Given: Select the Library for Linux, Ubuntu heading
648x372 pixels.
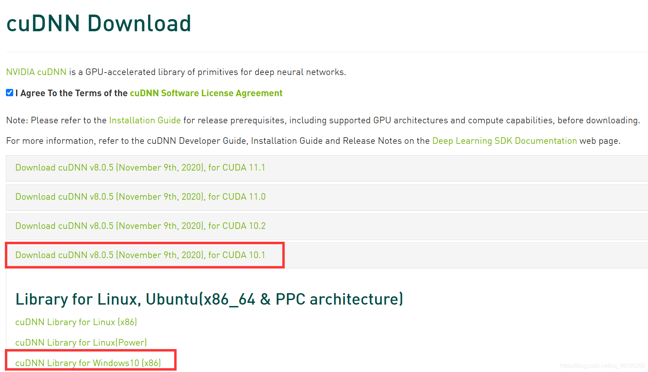Looking at the screenshot, I should tap(209, 299).
